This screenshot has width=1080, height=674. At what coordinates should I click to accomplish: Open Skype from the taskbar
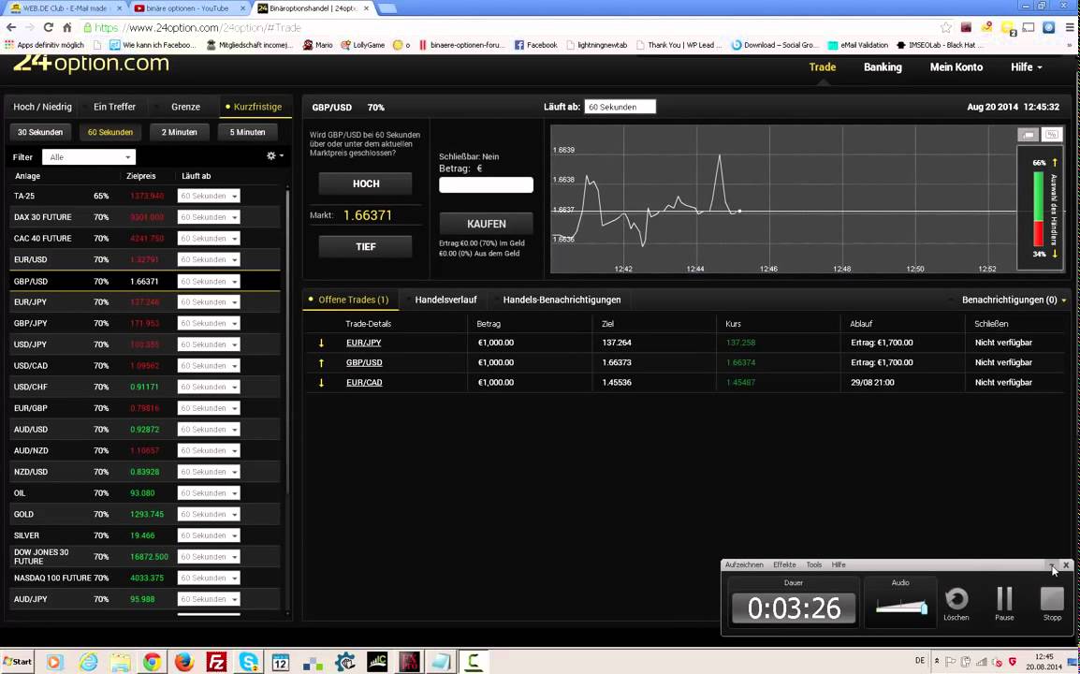(x=248, y=662)
